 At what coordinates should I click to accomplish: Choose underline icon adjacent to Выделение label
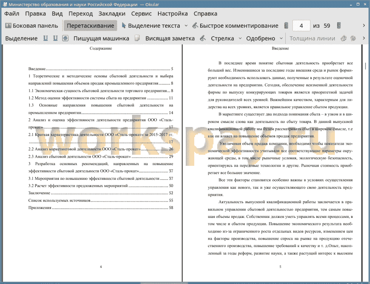coord(46,38)
